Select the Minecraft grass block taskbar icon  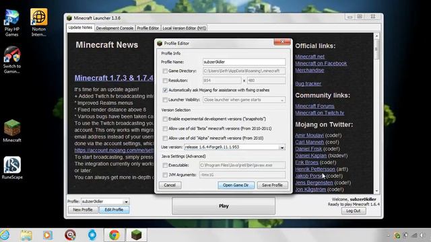point(136,235)
